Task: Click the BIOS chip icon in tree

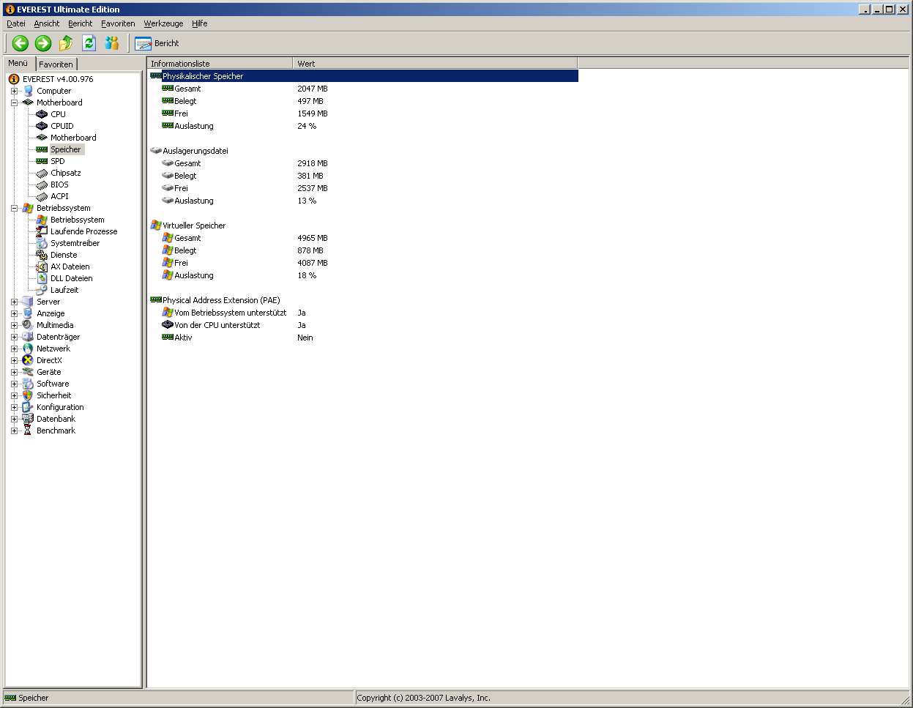Action: (42, 185)
